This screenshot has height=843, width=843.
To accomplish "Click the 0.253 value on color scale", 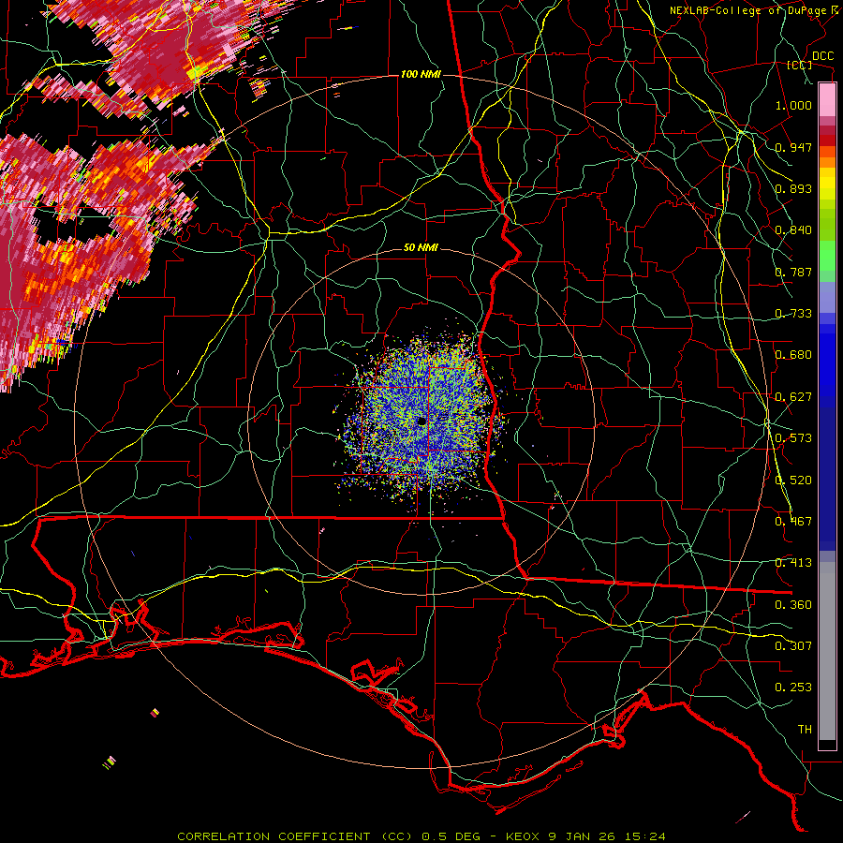I will pyautogui.click(x=793, y=688).
